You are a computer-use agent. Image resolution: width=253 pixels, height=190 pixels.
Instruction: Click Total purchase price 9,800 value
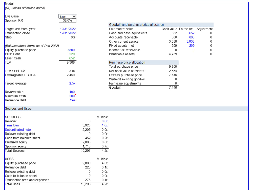coord(173,67)
